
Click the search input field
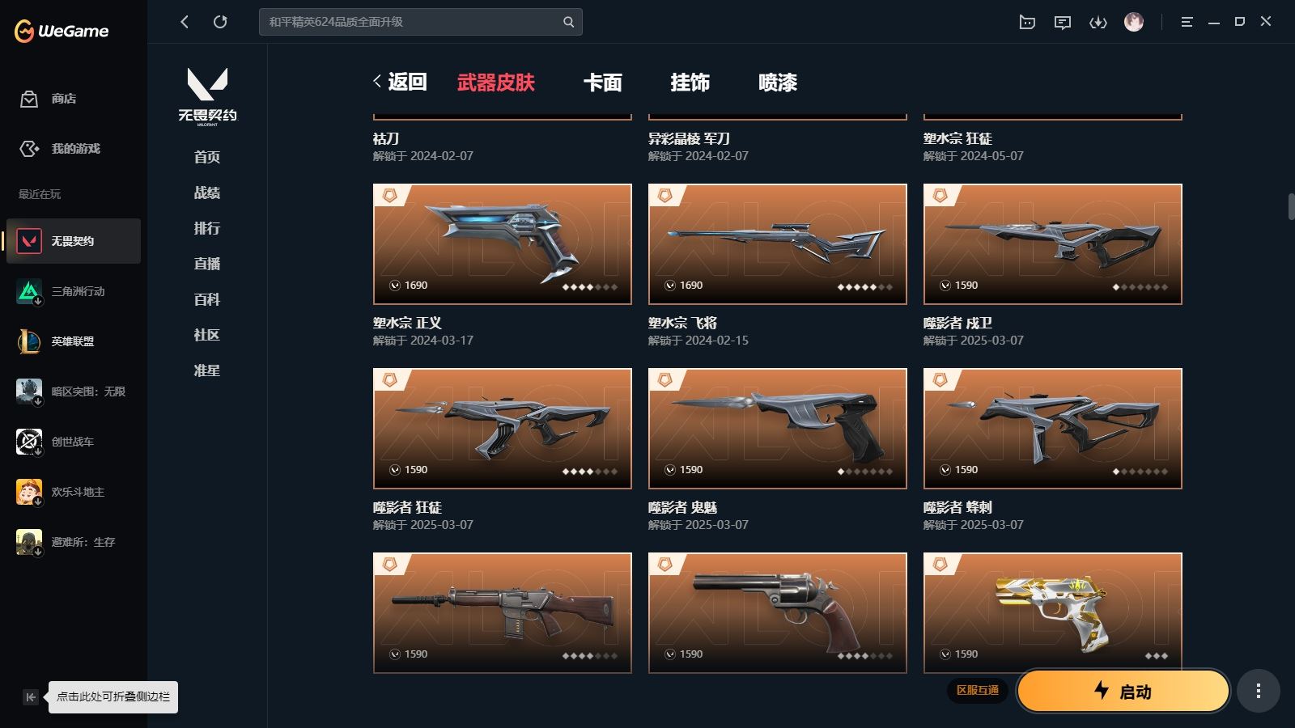coord(421,22)
